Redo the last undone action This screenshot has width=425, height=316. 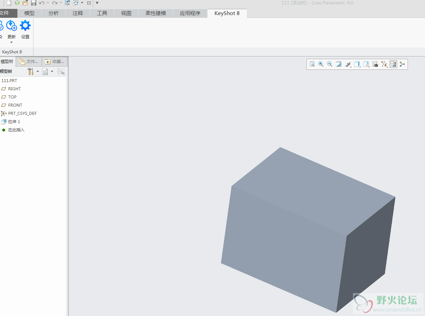[x=55, y=3]
